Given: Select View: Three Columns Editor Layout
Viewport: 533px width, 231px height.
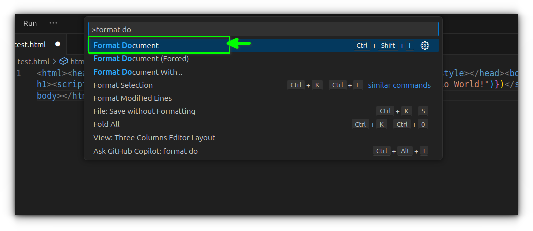Looking at the screenshot, I should (x=154, y=138).
